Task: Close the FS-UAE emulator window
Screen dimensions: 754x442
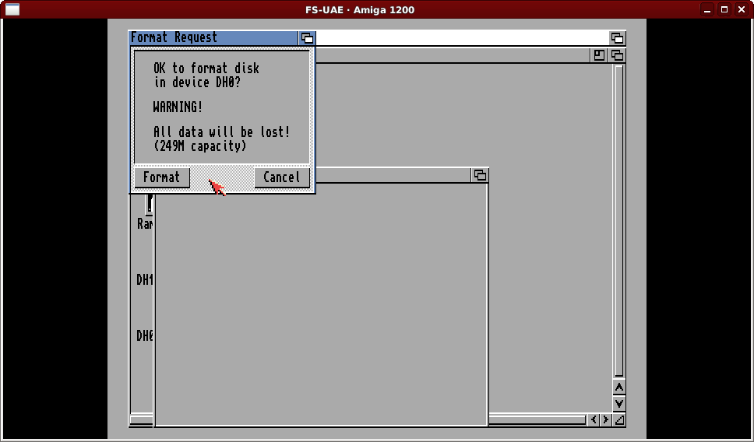Action: coord(742,9)
